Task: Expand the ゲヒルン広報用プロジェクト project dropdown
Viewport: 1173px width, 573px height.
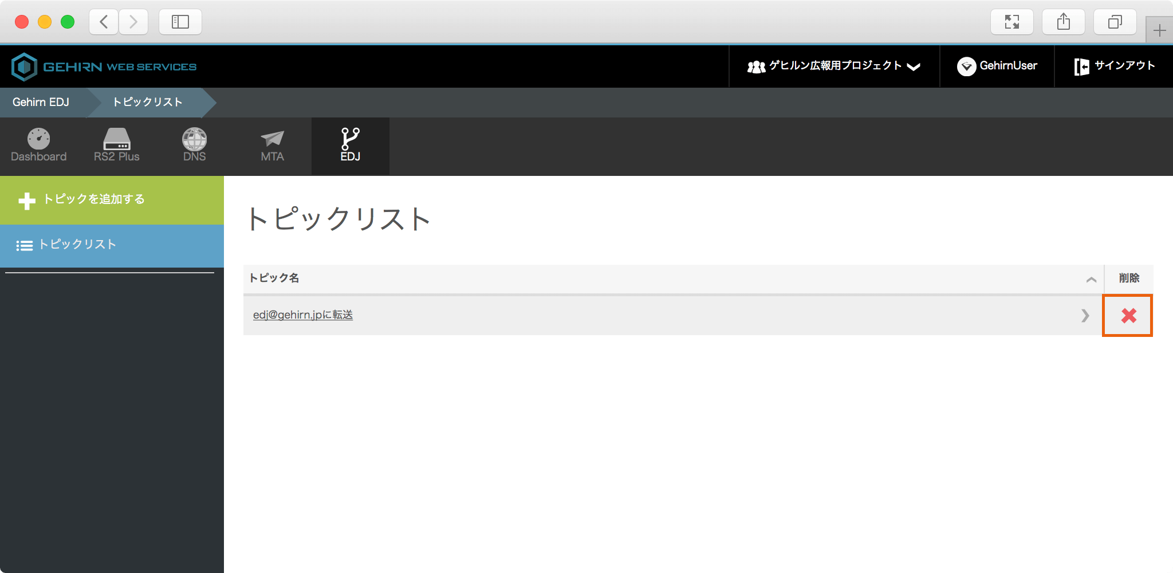Action: pos(834,66)
